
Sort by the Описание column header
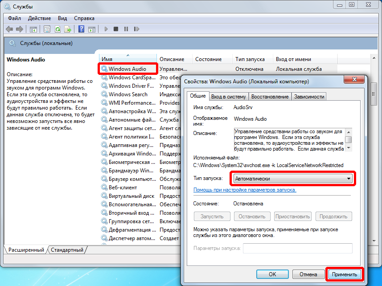[x=174, y=59]
